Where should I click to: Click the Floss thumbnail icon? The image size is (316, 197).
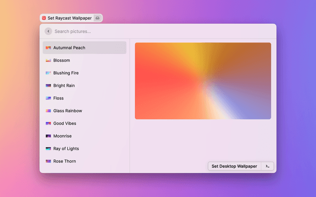(48, 98)
